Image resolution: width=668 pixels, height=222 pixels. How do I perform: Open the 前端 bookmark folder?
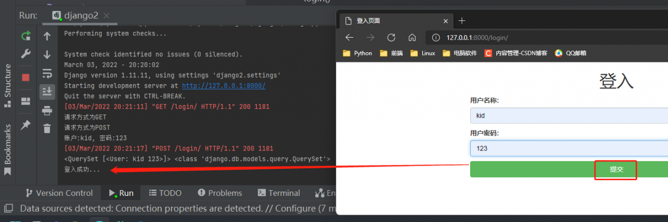(x=391, y=53)
